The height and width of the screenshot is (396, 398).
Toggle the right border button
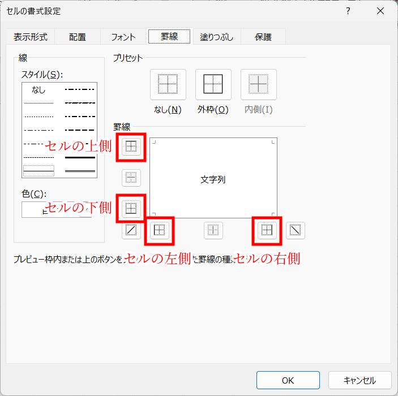pyautogui.click(x=267, y=230)
